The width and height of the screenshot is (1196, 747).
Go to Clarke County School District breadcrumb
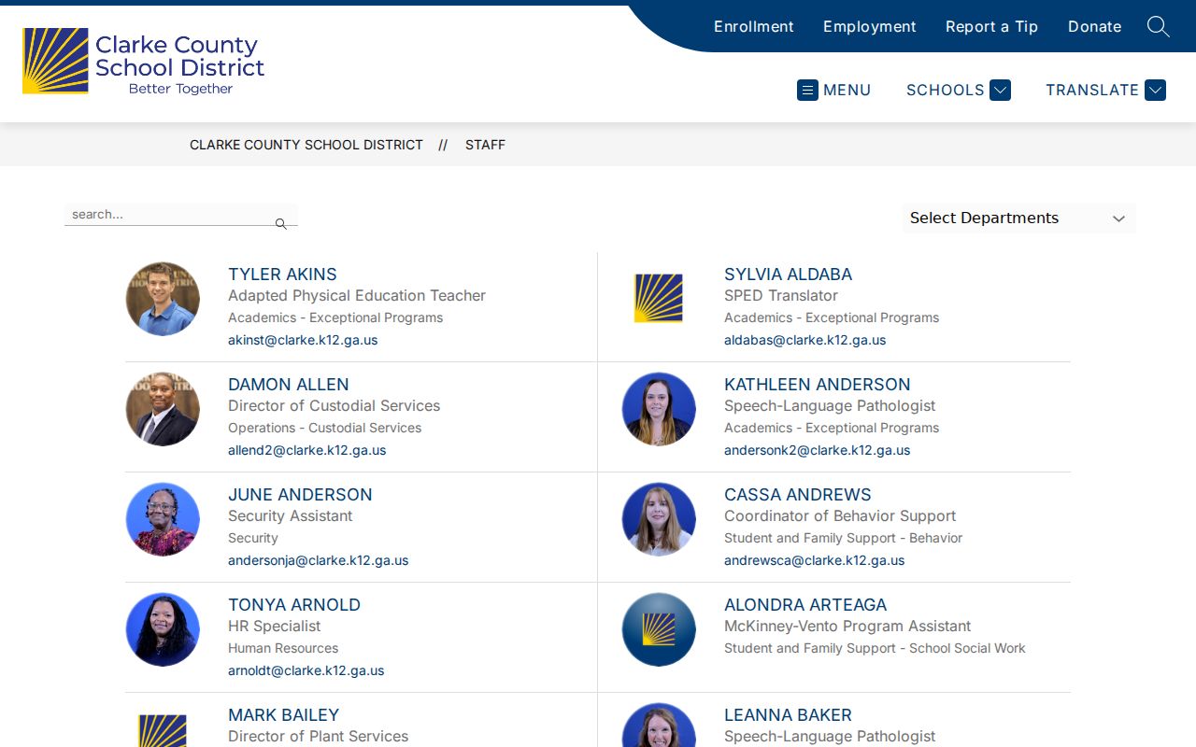tap(306, 145)
